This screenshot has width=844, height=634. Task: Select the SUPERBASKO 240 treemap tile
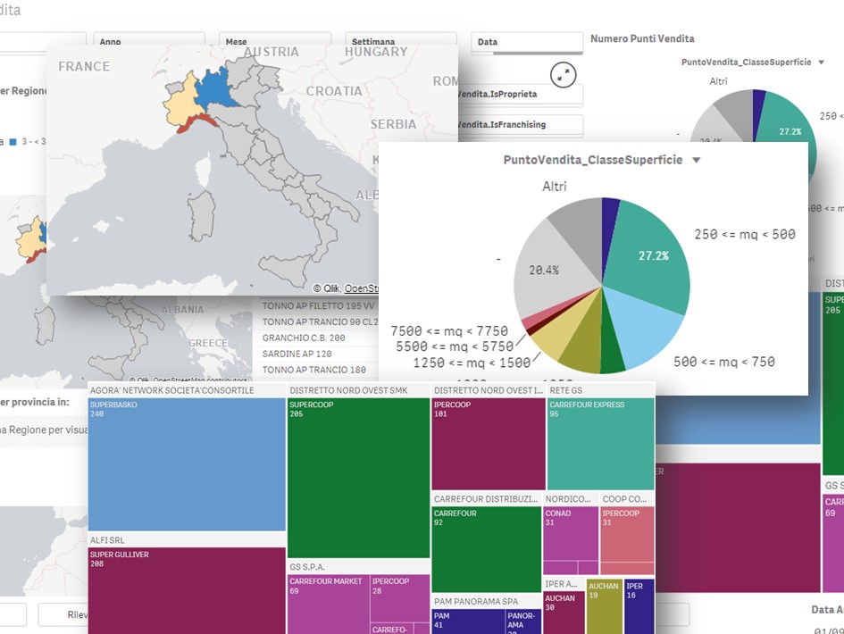point(187,464)
